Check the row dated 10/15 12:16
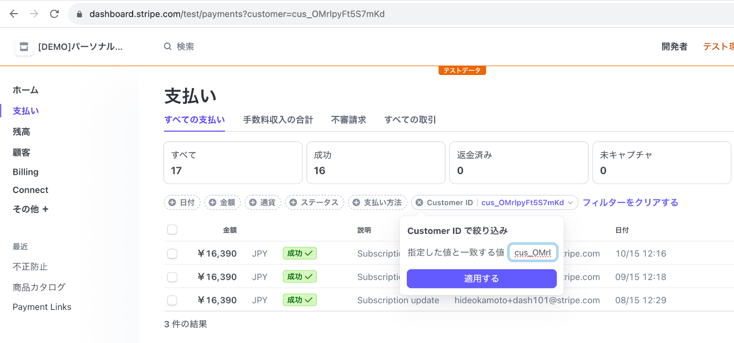This screenshot has width=734, height=343. pos(172,254)
